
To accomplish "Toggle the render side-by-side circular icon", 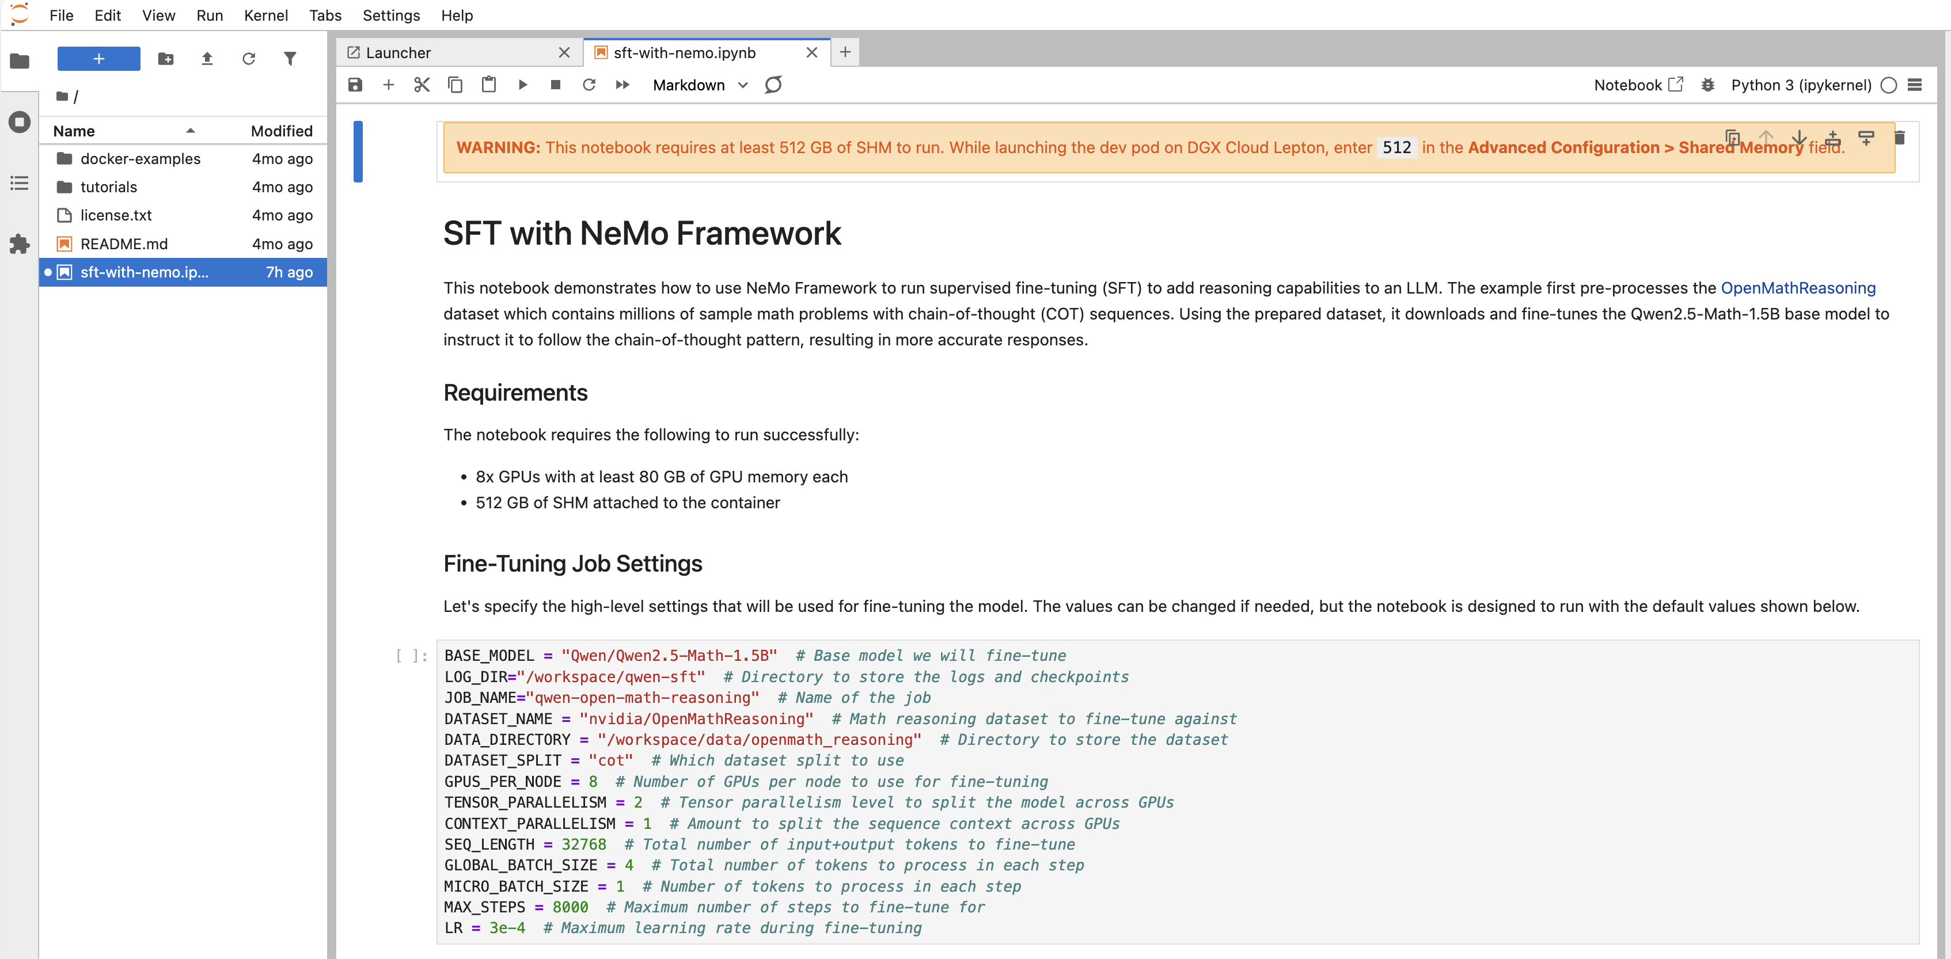I will click(773, 85).
